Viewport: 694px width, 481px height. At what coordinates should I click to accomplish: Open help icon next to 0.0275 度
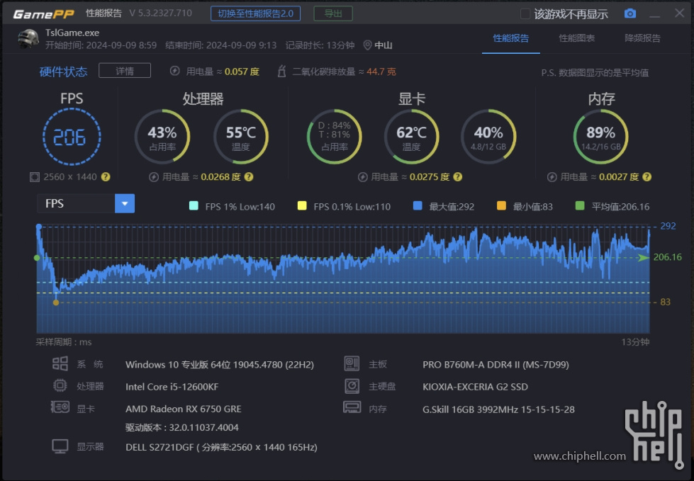click(x=458, y=177)
